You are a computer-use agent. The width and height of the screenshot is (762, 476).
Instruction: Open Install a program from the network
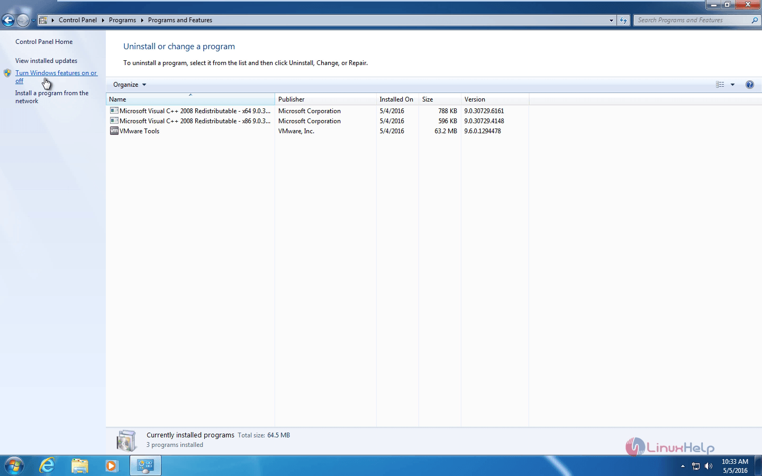(52, 97)
